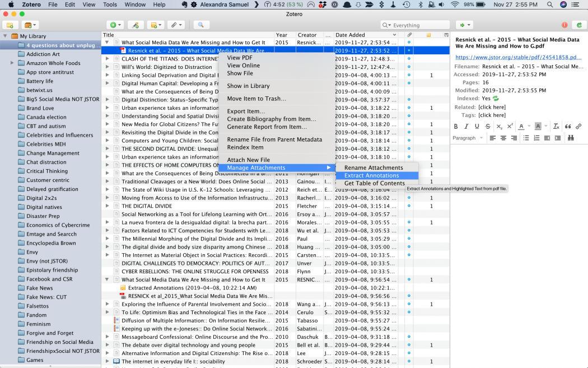Expand the Messageboard Confessional item row

(x=108, y=337)
